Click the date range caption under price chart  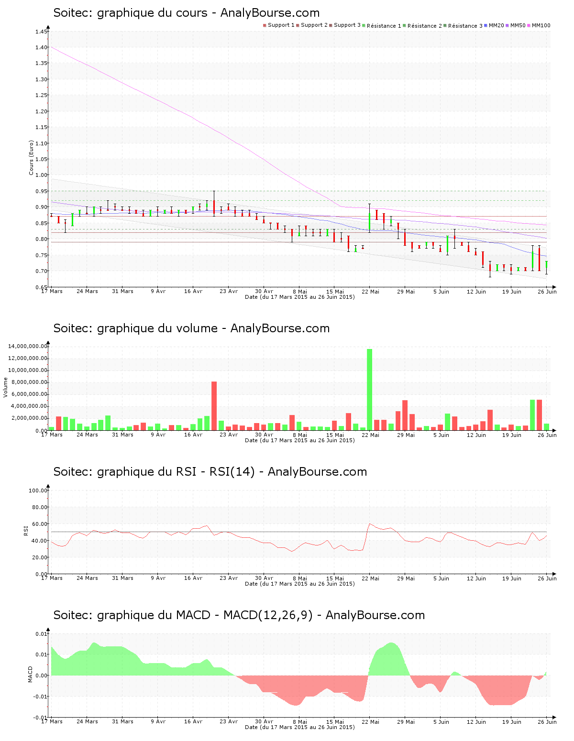coord(300,297)
